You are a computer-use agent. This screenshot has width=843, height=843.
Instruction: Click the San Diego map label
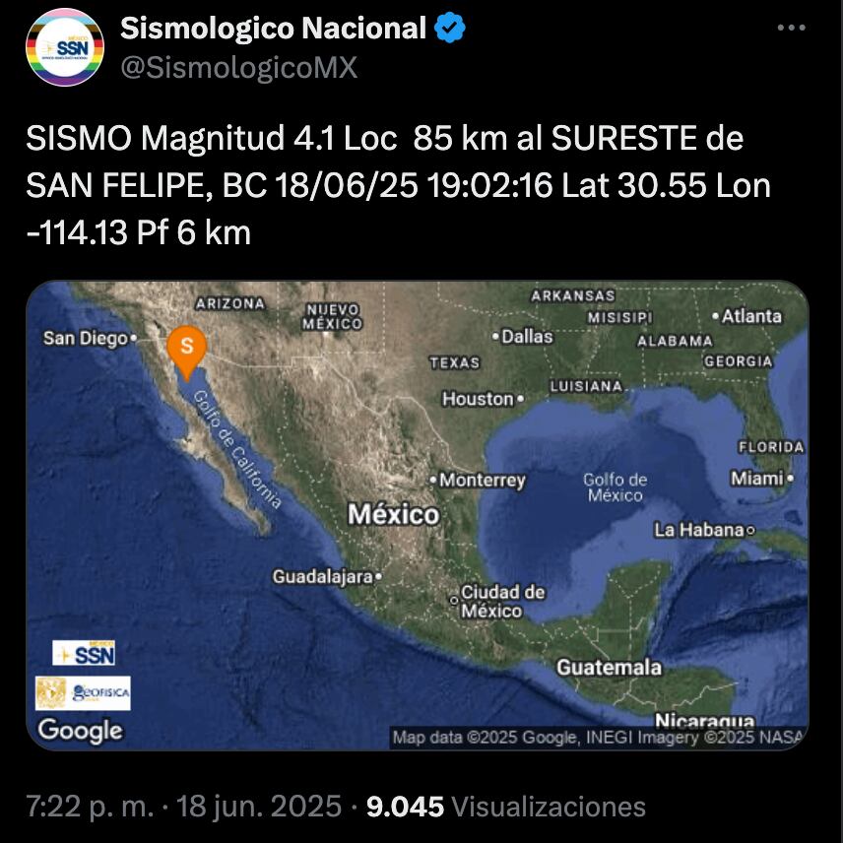pos(86,339)
